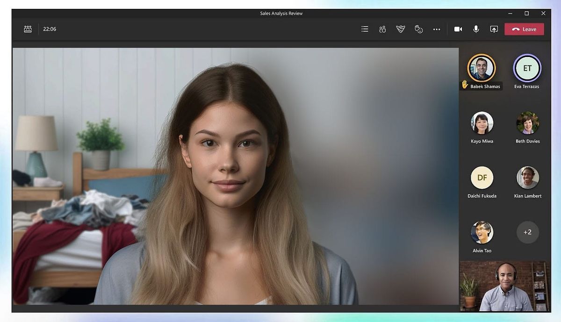Open the meeting chat panel

(x=365, y=29)
